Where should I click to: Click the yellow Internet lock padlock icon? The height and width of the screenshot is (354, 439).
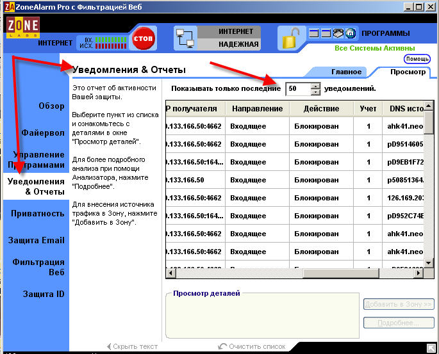[x=290, y=38]
